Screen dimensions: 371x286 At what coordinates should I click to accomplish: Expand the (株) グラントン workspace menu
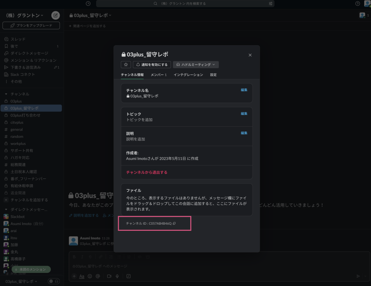click(x=25, y=15)
